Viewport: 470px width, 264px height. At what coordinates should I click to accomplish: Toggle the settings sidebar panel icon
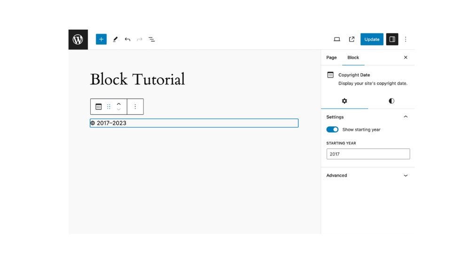[x=392, y=39]
